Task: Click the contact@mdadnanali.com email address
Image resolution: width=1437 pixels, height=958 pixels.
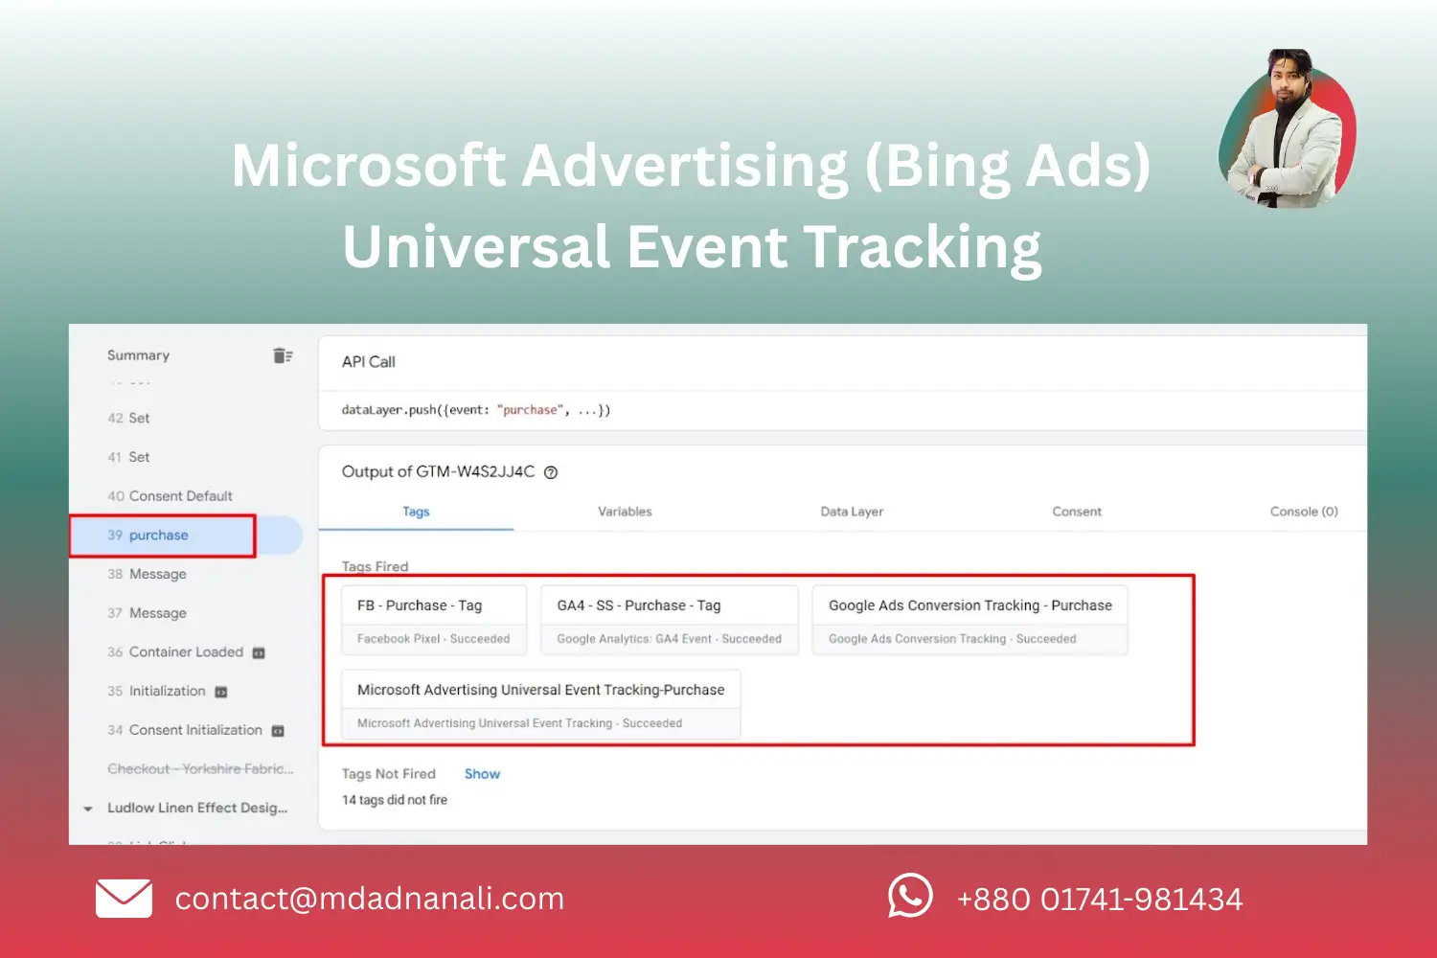Action: (x=368, y=899)
